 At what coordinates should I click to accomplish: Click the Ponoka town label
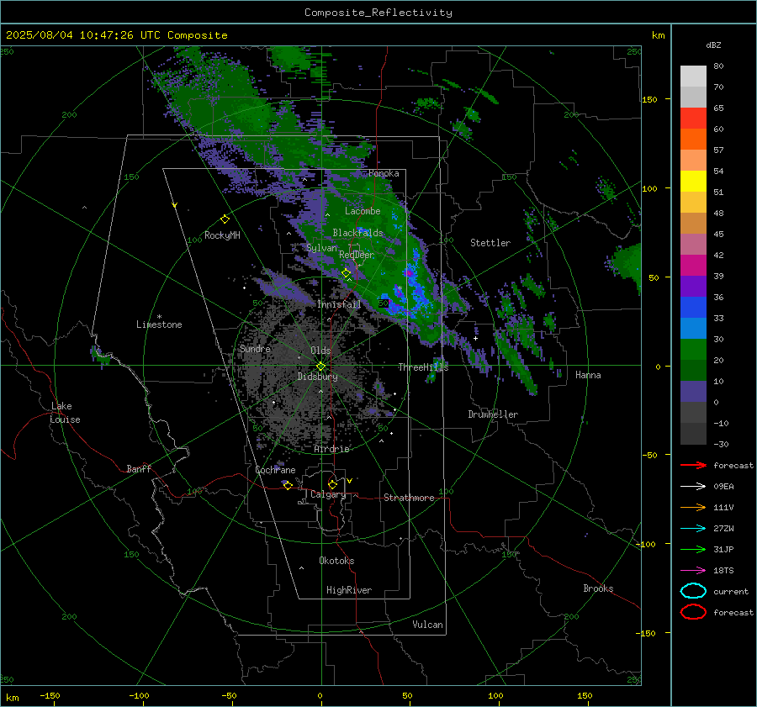tap(384, 173)
